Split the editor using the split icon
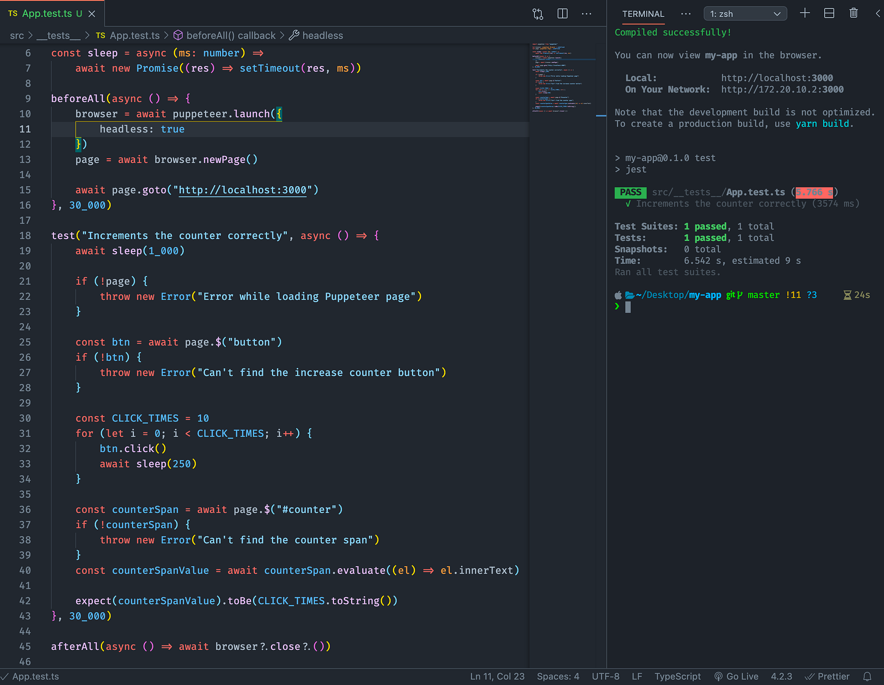The height and width of the screenshot is (685, 884). 562,13
